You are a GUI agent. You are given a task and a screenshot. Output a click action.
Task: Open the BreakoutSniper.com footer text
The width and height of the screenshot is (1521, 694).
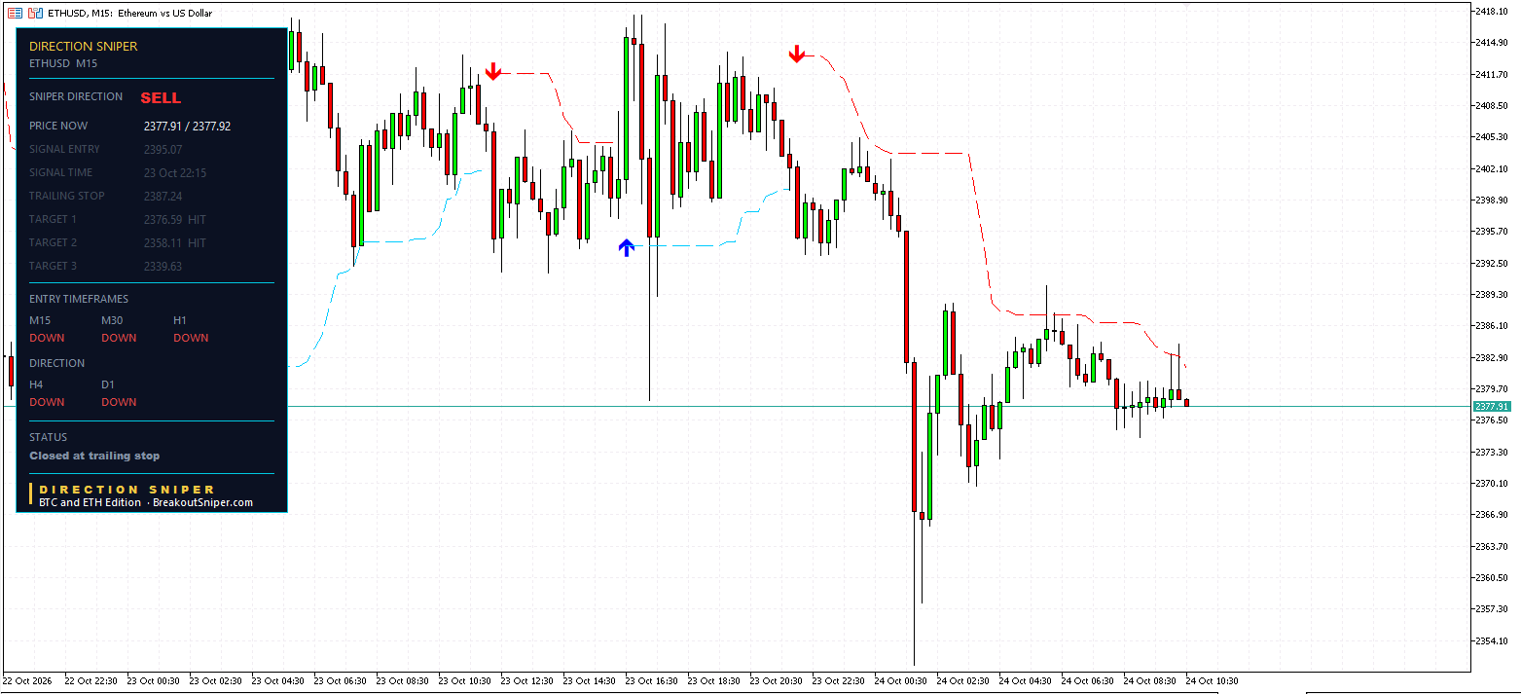coord(202,502)
